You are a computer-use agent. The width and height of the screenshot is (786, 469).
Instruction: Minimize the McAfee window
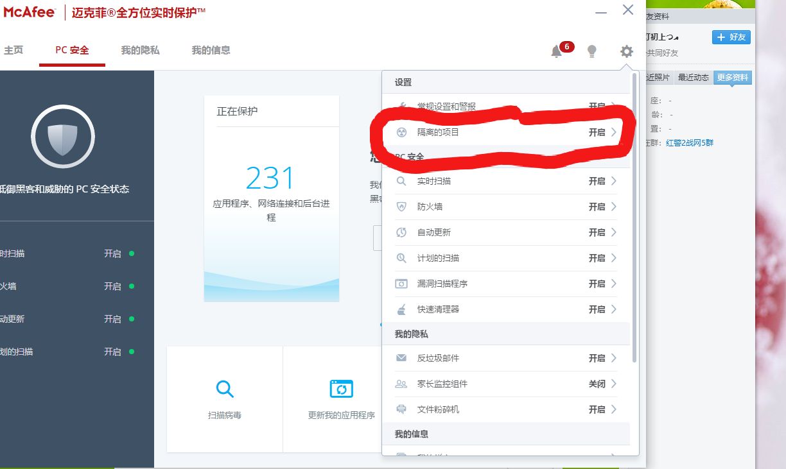tap(601, 12)
